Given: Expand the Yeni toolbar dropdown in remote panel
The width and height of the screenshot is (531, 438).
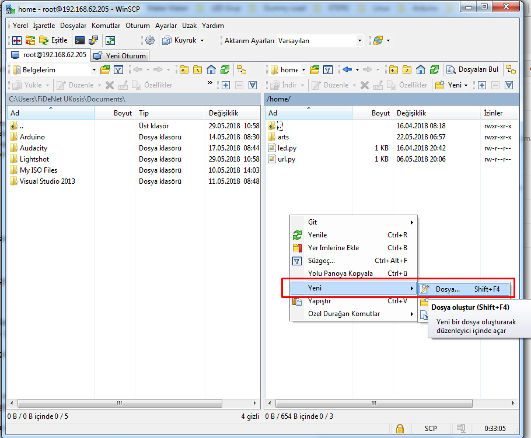Looking at the screenshot, I should click(466, 85).
